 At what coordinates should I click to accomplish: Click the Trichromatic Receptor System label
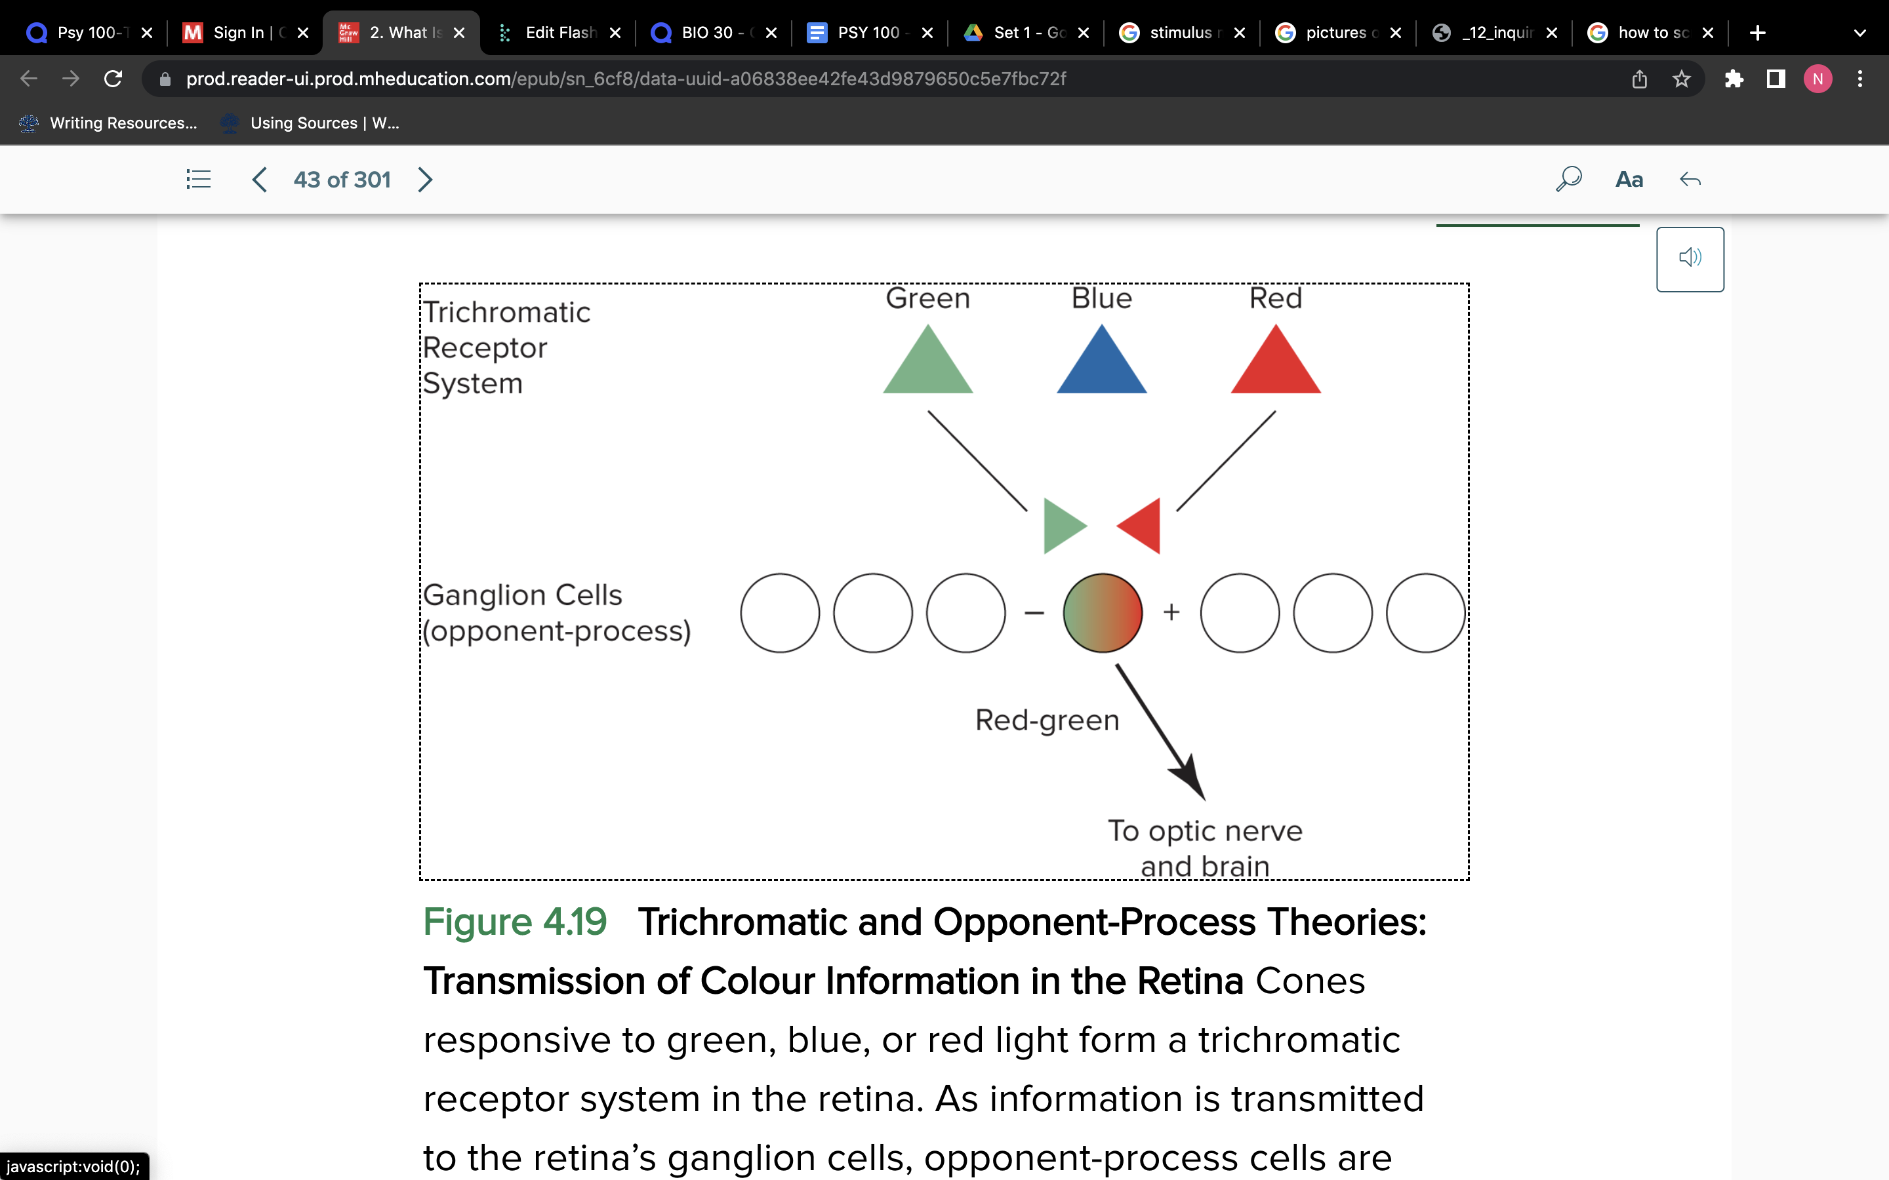click(506, 347)
